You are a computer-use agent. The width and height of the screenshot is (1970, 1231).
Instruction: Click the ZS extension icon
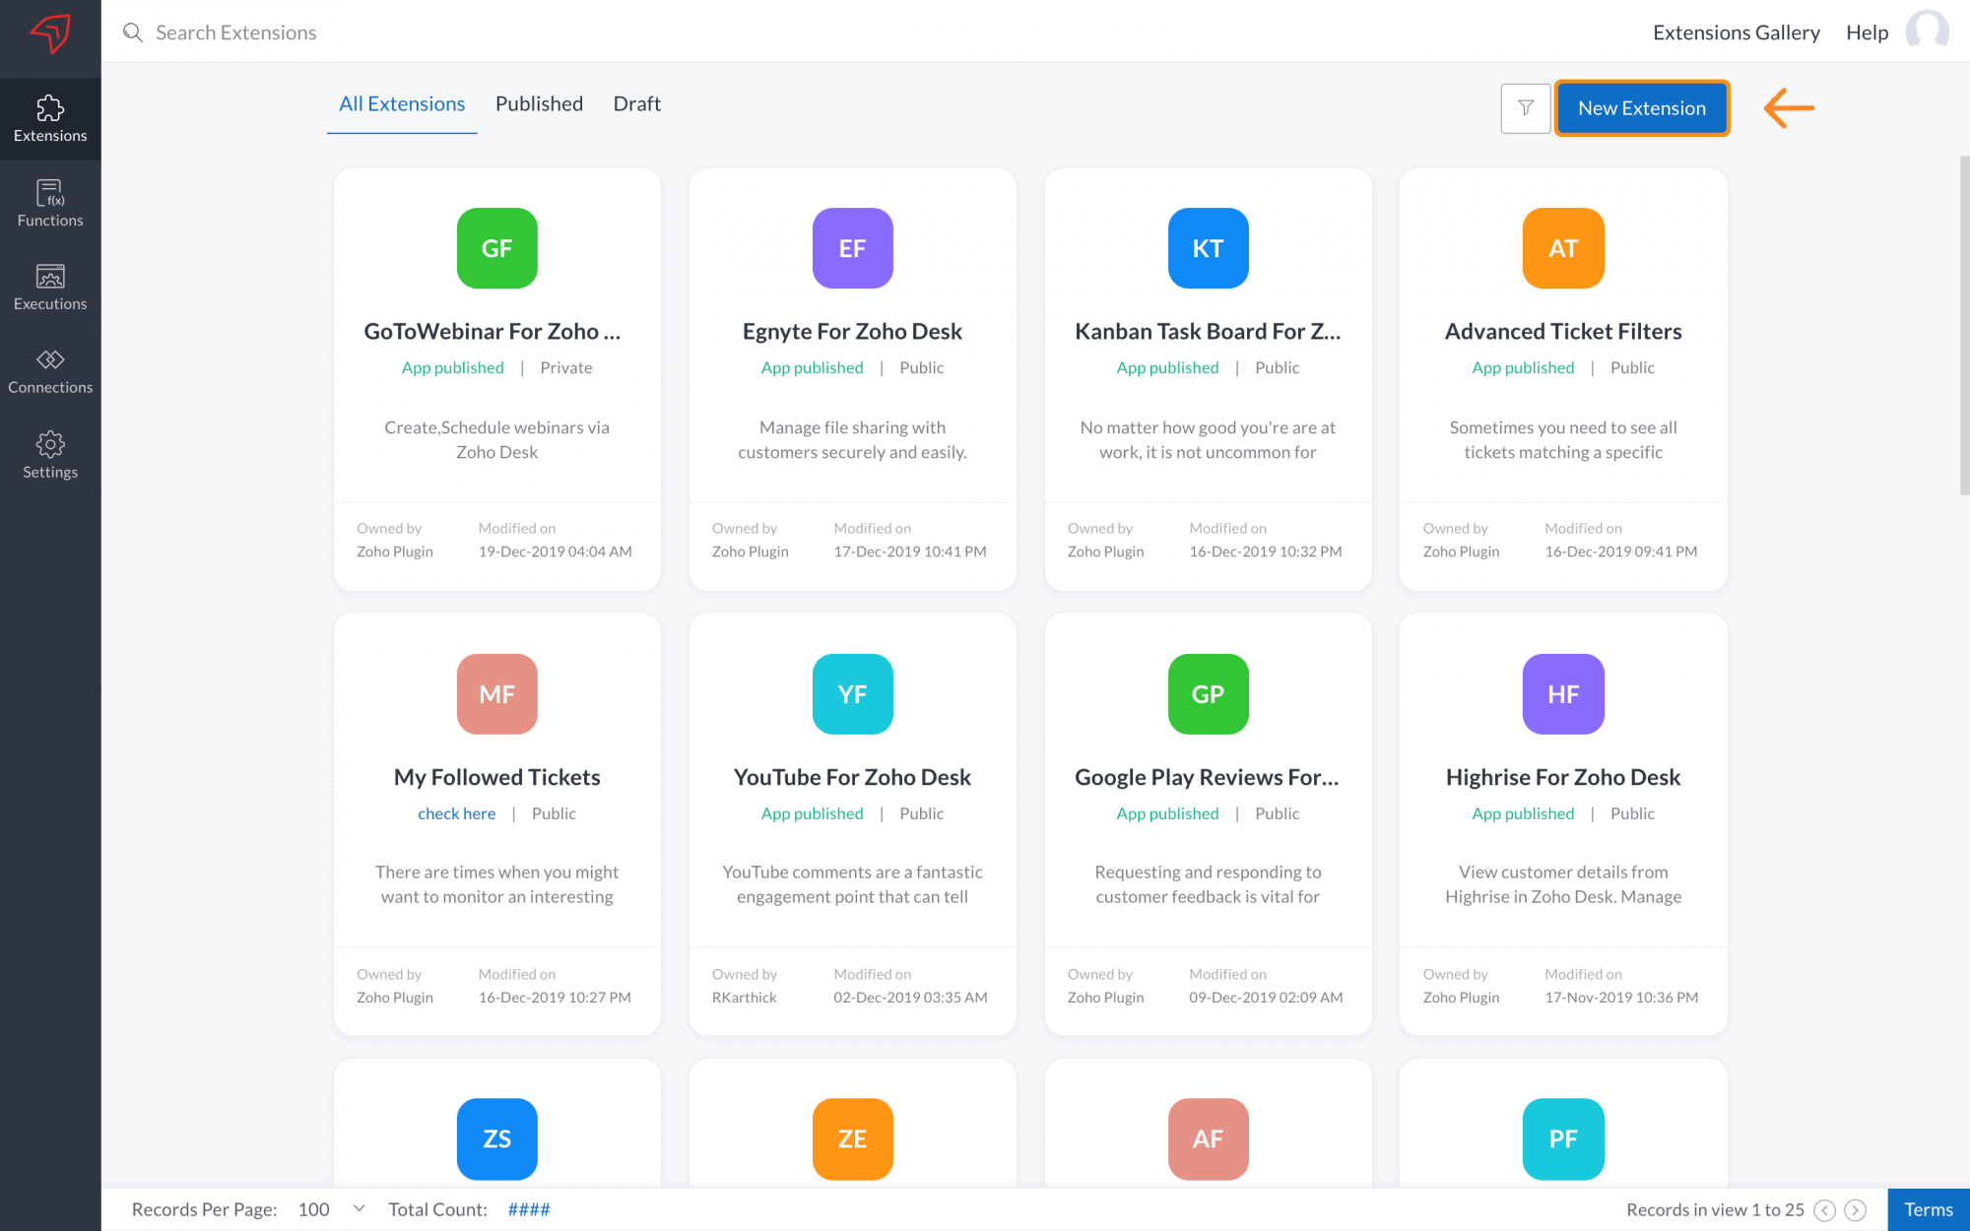coord(496,1138)
